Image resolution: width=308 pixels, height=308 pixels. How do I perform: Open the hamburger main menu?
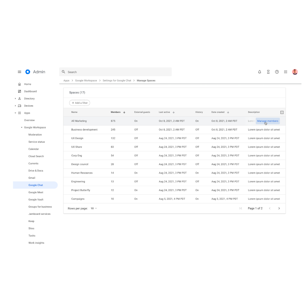[x=20, y=72]
